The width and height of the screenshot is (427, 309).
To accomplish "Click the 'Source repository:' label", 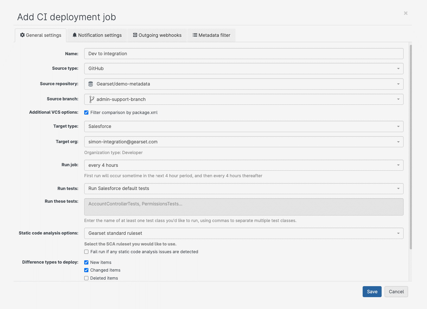I will 59,84.
